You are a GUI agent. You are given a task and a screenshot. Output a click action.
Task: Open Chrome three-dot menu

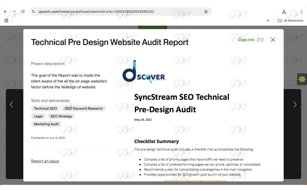(302, 12)
